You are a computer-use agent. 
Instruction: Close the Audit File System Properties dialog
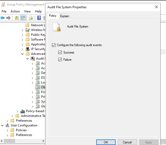click(156, 7)
